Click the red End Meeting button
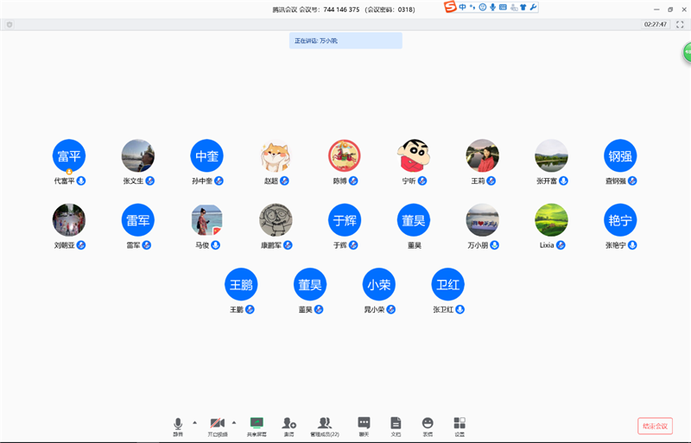 (655, 425)
